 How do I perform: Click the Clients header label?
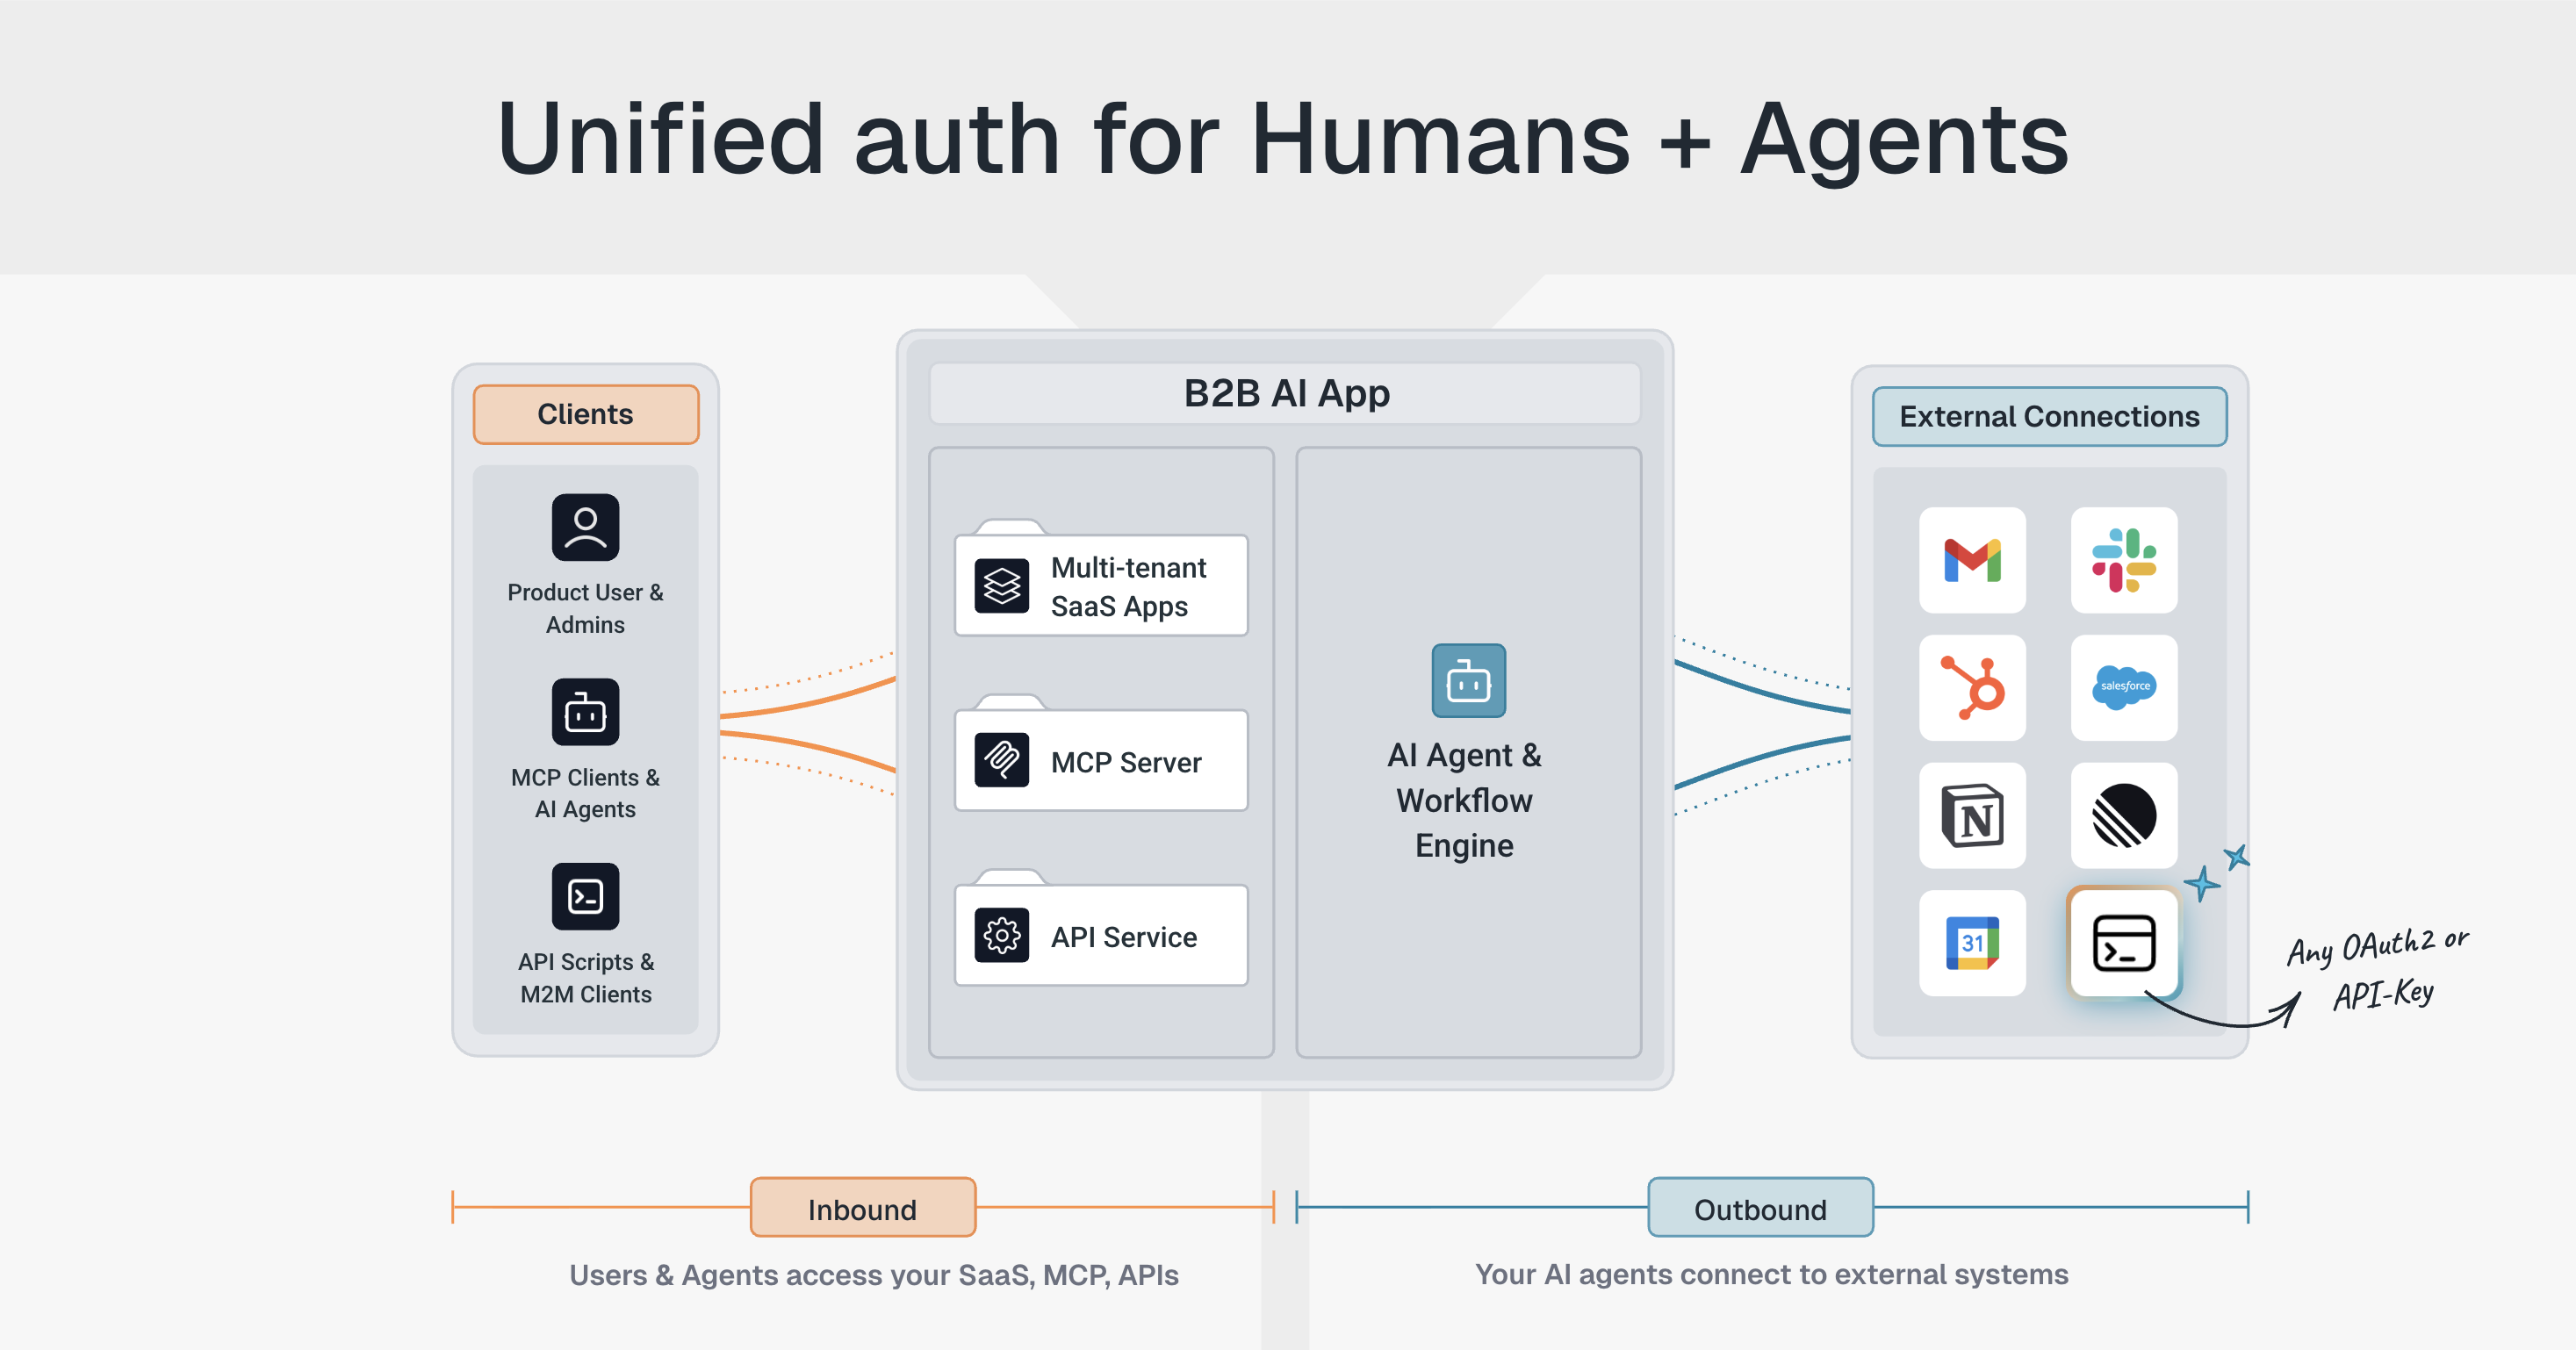tap(585, 414)
